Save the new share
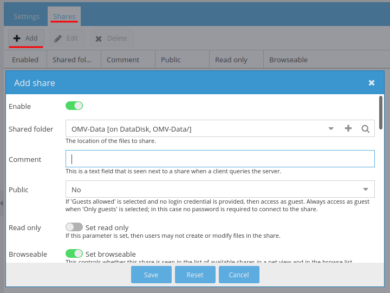 151,275
